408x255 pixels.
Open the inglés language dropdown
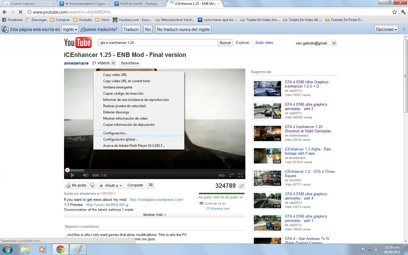click(x=70, y=29)
